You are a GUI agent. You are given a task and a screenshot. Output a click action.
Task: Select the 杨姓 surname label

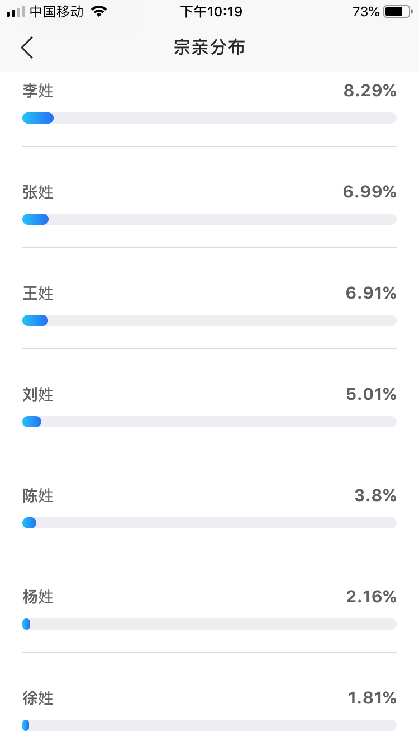38,597
